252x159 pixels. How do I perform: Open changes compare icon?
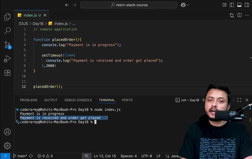pyautogui.click(x=232, y=15)
